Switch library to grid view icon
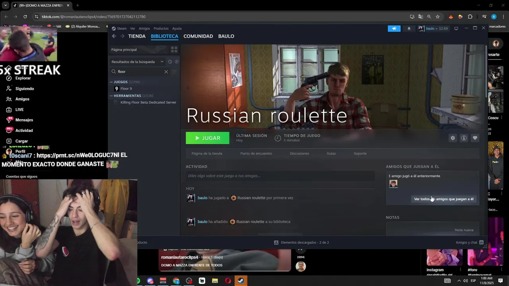The height and width of the screenshot is (286, 509). tap(174, 50)
